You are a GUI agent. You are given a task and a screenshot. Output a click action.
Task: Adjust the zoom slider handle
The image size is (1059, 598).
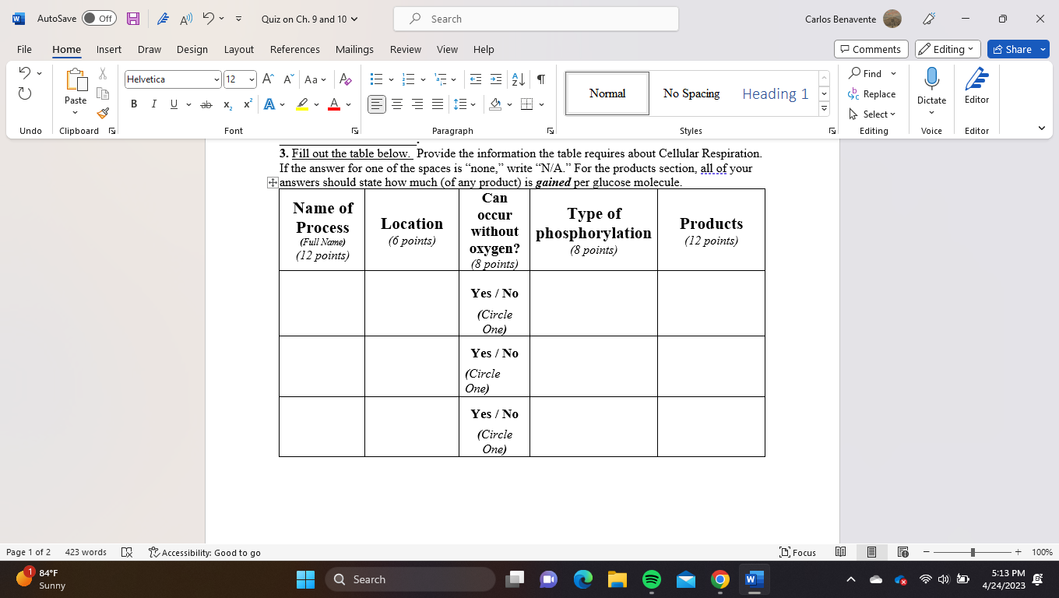[973, 552]
